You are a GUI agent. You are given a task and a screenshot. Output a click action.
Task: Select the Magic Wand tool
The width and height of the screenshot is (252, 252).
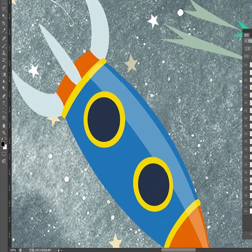tap(4, 16)
